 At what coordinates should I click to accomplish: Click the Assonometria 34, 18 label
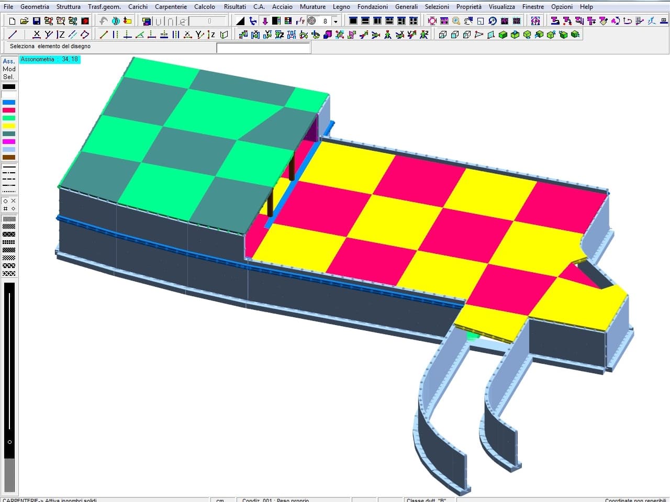50,60
